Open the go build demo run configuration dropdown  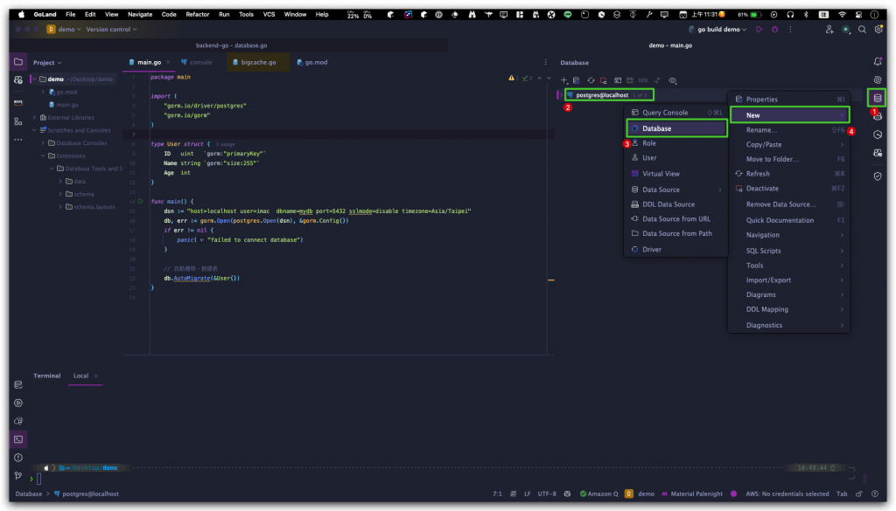(717, 29)
